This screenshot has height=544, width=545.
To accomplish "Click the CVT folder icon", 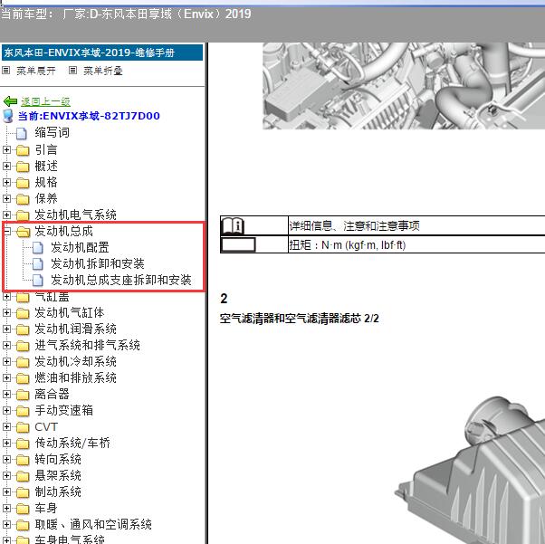I will [23, 427].
